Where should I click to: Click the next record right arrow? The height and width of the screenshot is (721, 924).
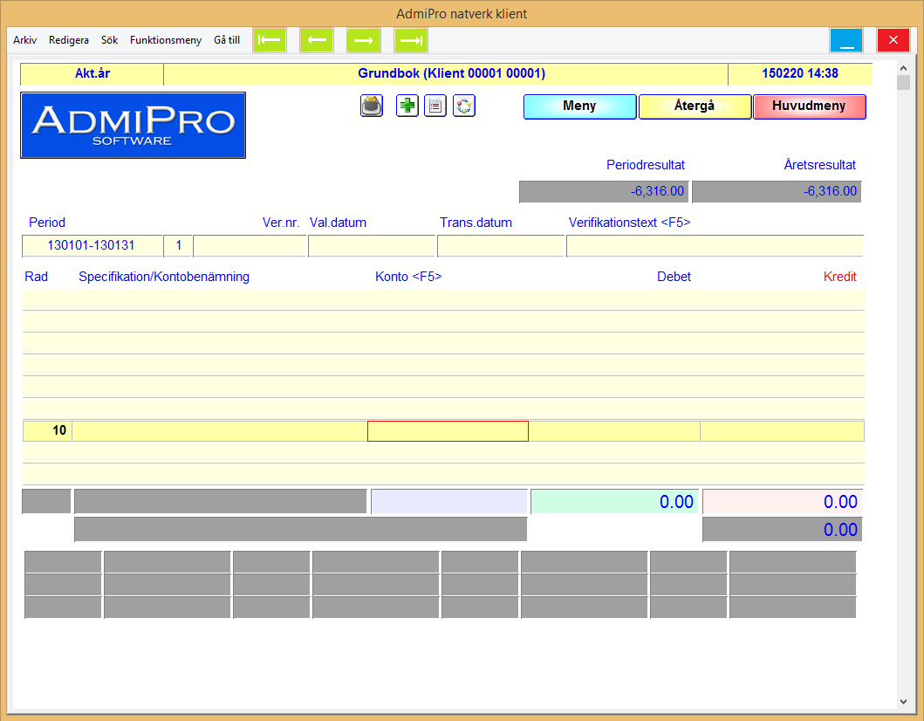[x=364, y=40]
